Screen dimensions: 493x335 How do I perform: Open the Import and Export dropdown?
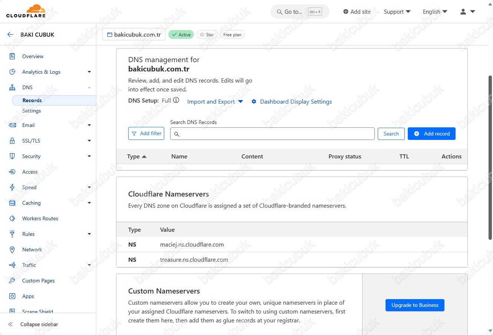(x=215, y=101)
